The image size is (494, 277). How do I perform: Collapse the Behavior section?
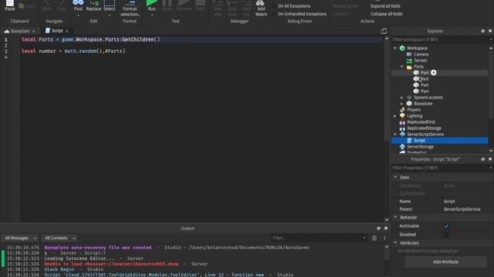coord(395,217)
